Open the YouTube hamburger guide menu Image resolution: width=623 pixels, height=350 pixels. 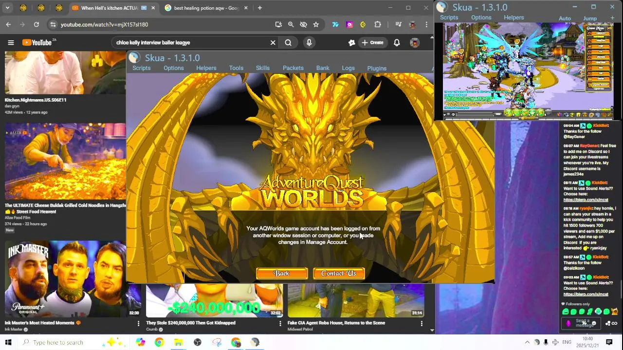[x=11, y=43]
